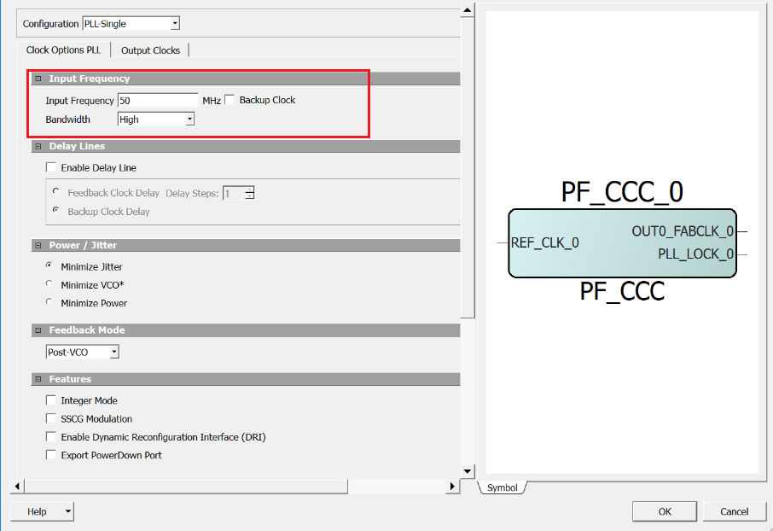773x531 pixels.
Task: Collapse the Input Frequency section
Action: 38,79
